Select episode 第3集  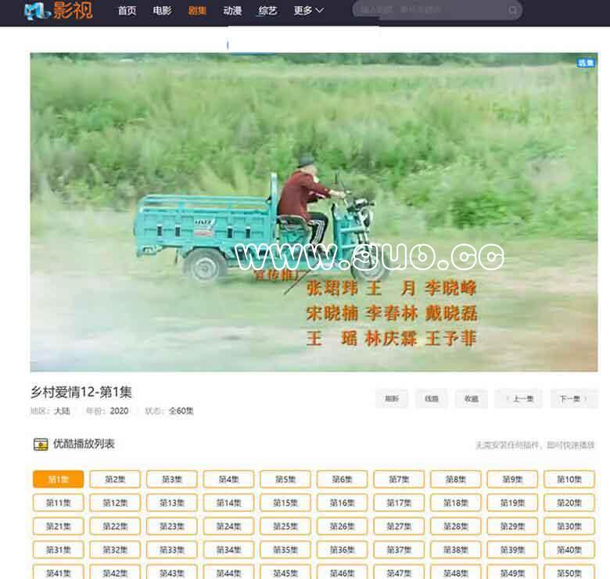click(172, 479)
